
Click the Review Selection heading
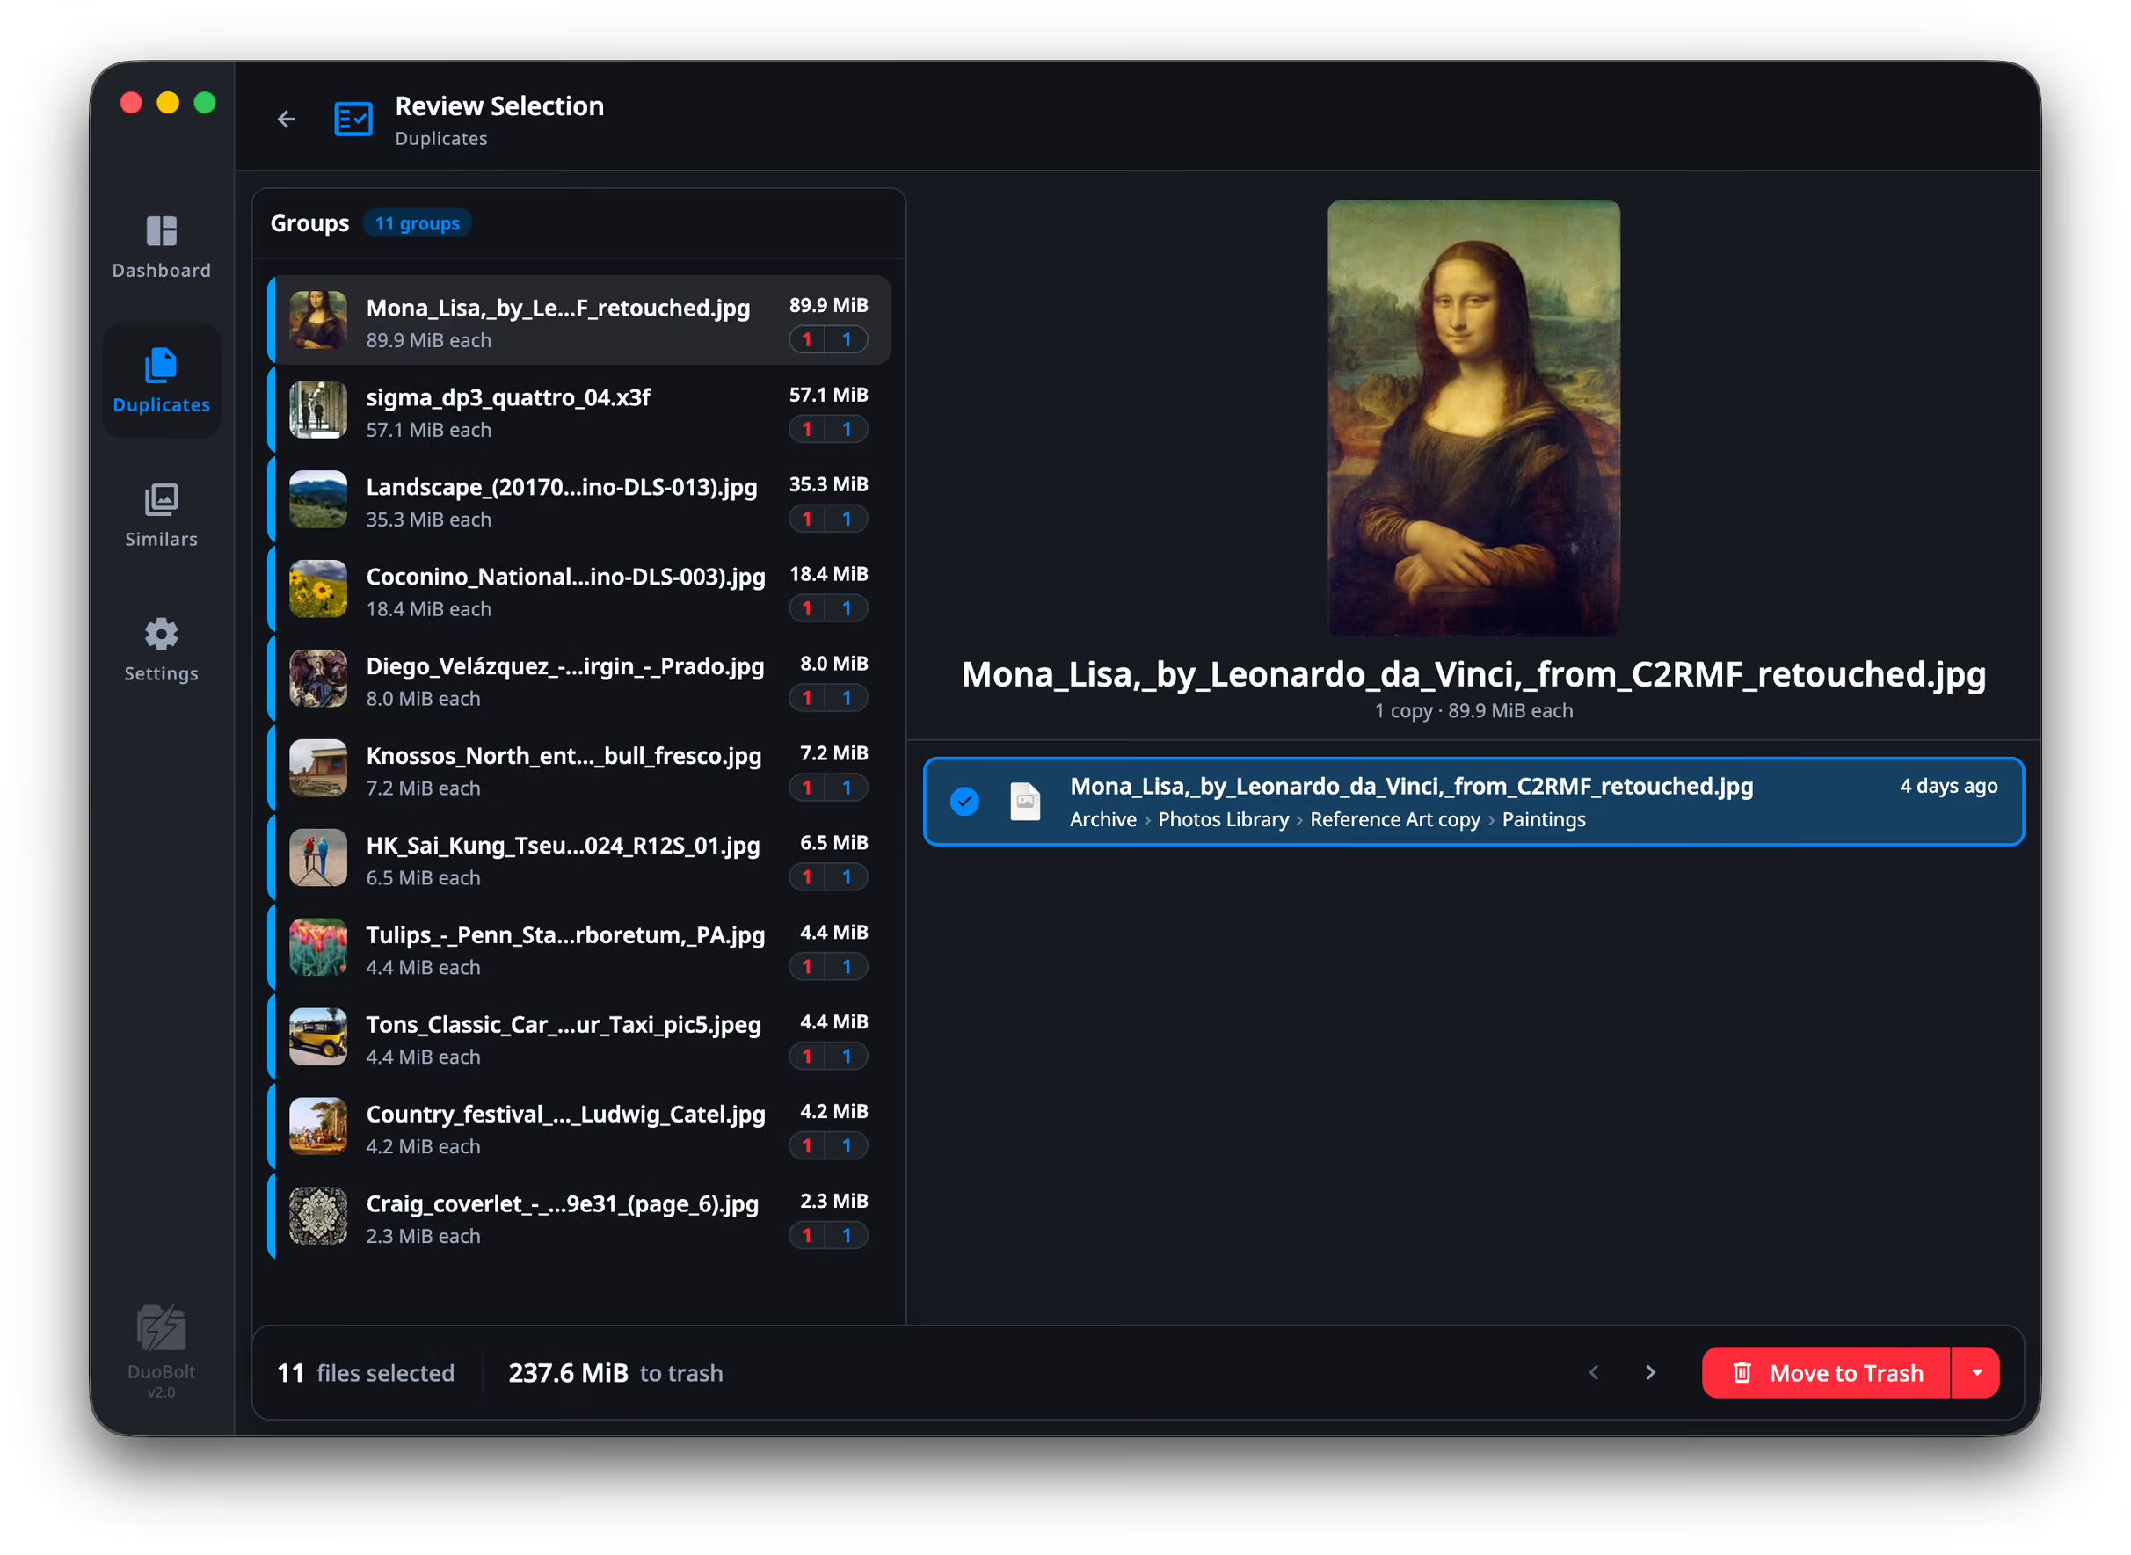coord(500,105)
